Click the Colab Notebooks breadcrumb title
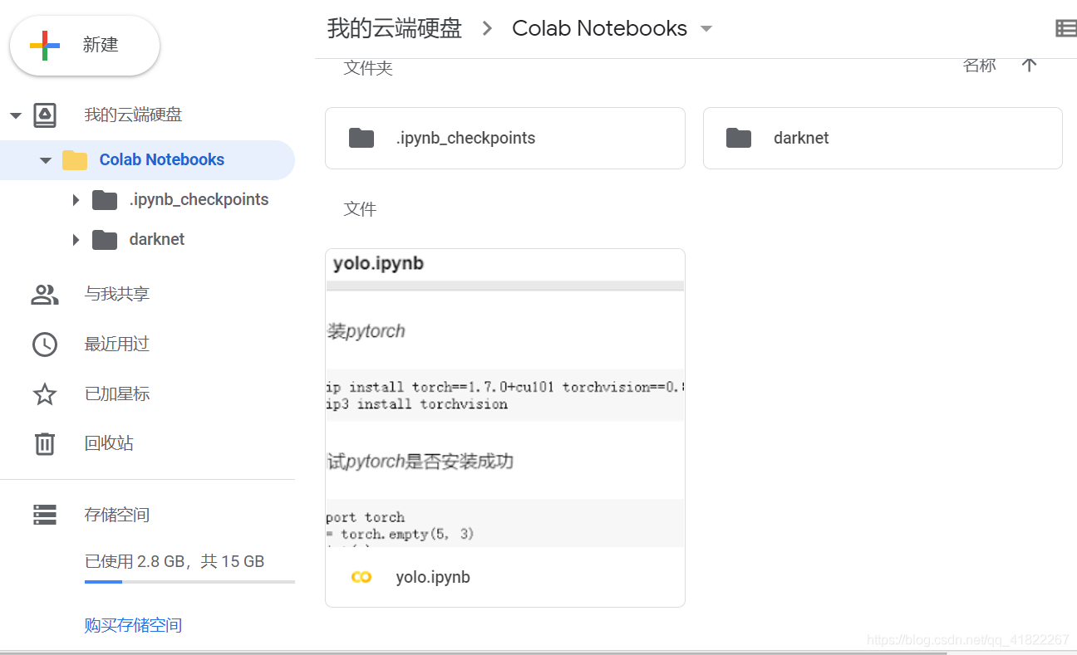 (600, 28)
